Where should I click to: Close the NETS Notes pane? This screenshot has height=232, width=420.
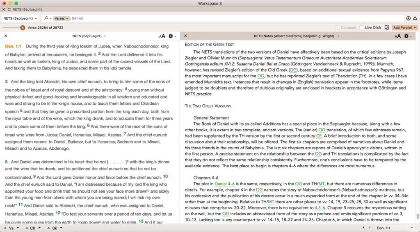pyautogui.click(x=185, y=36)
